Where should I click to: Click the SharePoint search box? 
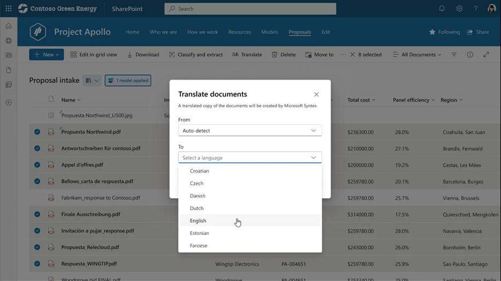[250, 9]
